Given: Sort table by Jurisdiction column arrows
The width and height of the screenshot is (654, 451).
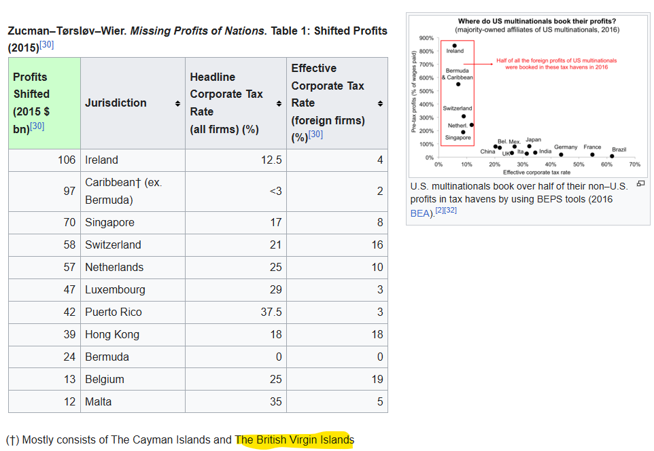Looking at the screenshot, I should point(177,103).
